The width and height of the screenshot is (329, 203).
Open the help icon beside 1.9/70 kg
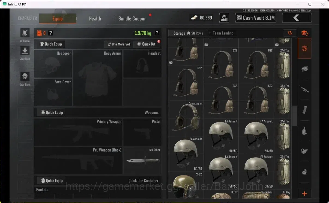click(x=157, y=33)
